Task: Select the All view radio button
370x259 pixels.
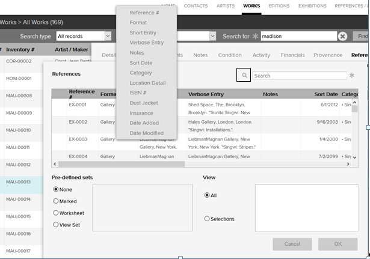Action: tap(207, 195)
